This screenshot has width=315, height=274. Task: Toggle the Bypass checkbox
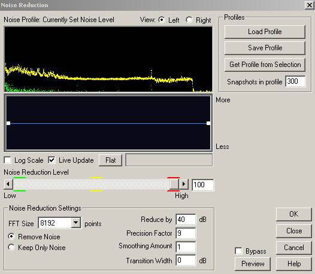point(238,251)
